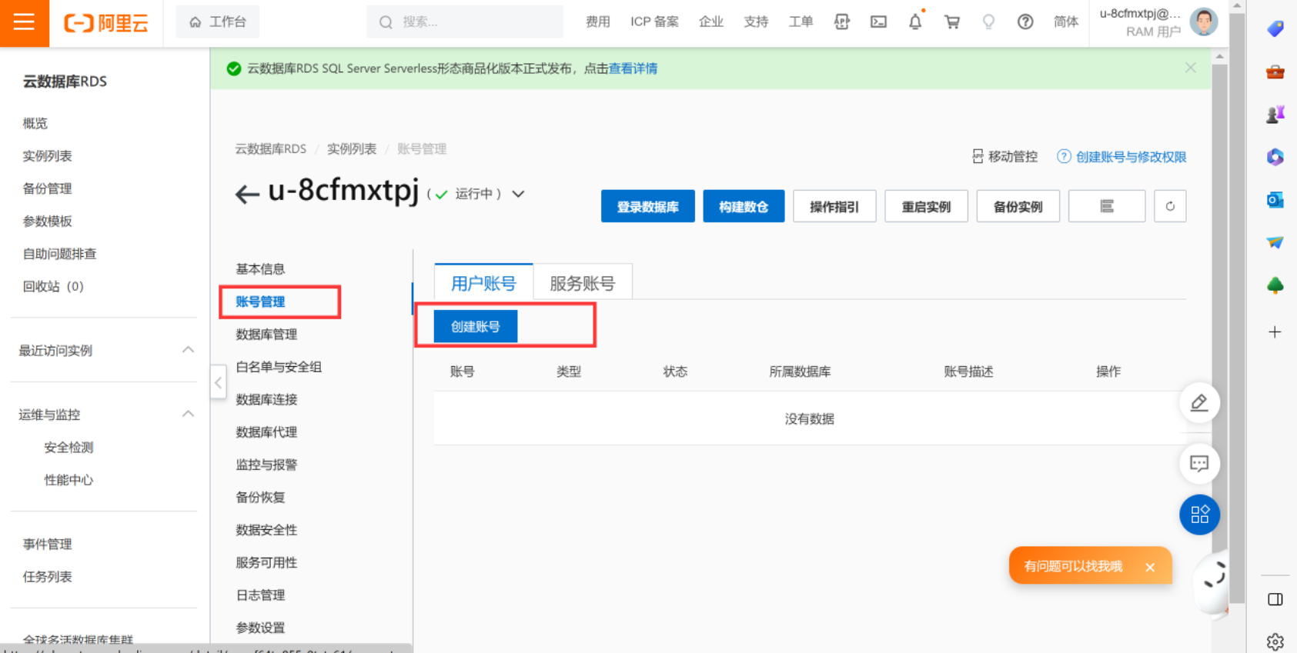Image resolution: width=1297 pixels, height=653 pixels.
Task: Click the 移动管控 link
Action: [1005, 157]
